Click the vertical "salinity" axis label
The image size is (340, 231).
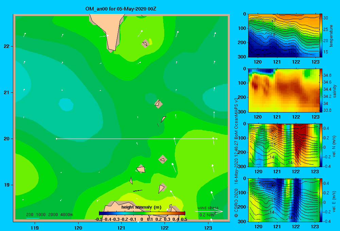click(335, 91)
